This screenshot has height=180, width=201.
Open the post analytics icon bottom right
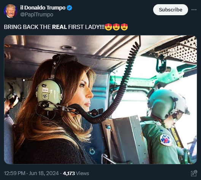click(194, 173)
